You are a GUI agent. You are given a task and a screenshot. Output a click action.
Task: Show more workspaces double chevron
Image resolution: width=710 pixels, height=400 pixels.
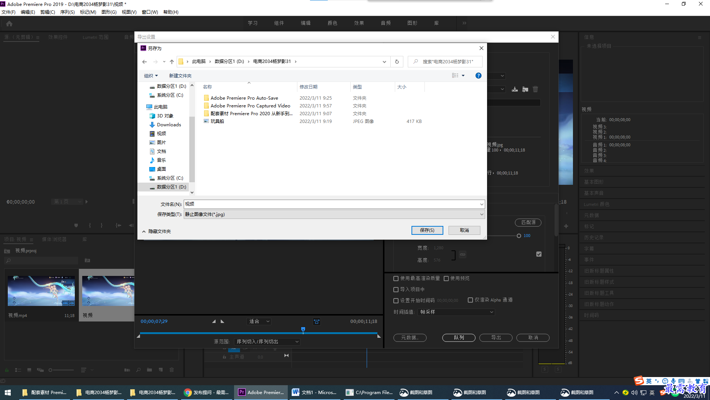pos(464,23)
